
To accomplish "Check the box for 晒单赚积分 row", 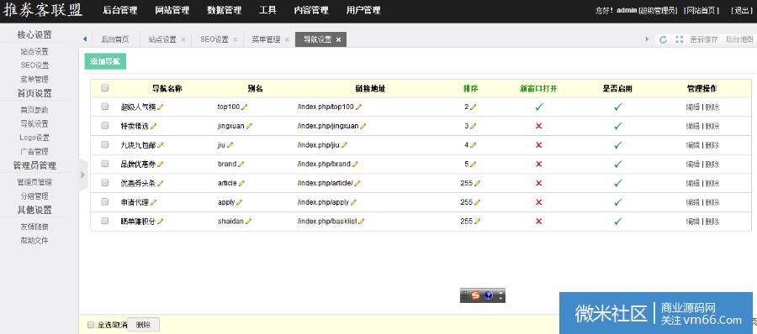I will click(105, 221).
